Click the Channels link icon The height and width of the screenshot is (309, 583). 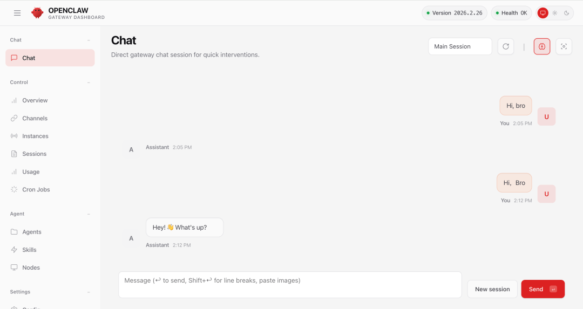(x=14, y=118)
